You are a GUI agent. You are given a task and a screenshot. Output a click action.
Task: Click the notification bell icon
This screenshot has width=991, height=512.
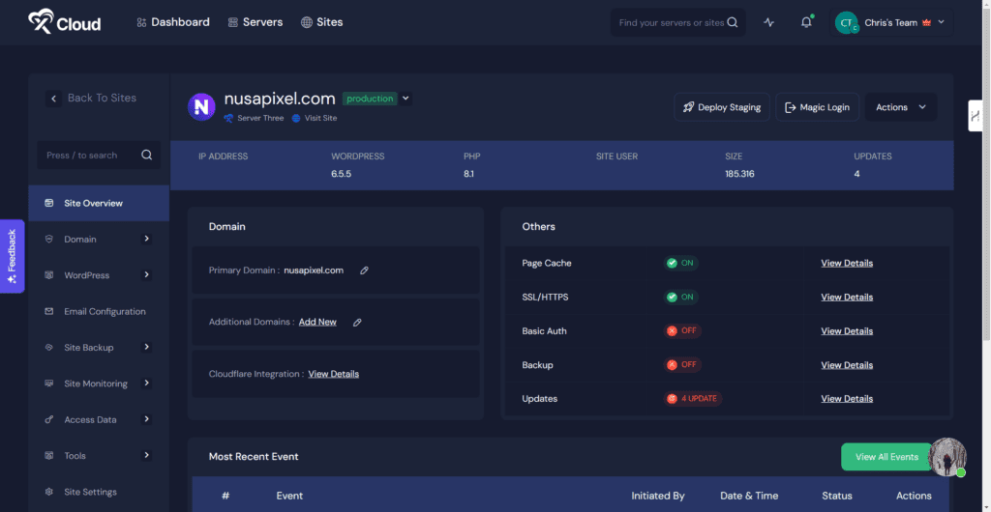(x=806, y=22)
